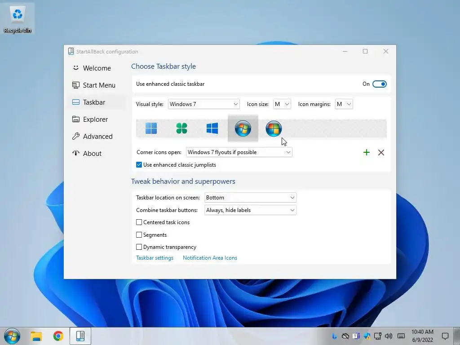Choose the green clover start button icon
This screenshot has width=460, height=345.
pyautogui.click(x=181, y=128)
